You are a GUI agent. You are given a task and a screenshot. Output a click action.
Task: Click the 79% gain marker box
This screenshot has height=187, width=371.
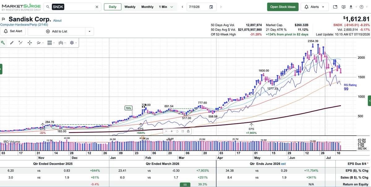click(x=128, y=108)
